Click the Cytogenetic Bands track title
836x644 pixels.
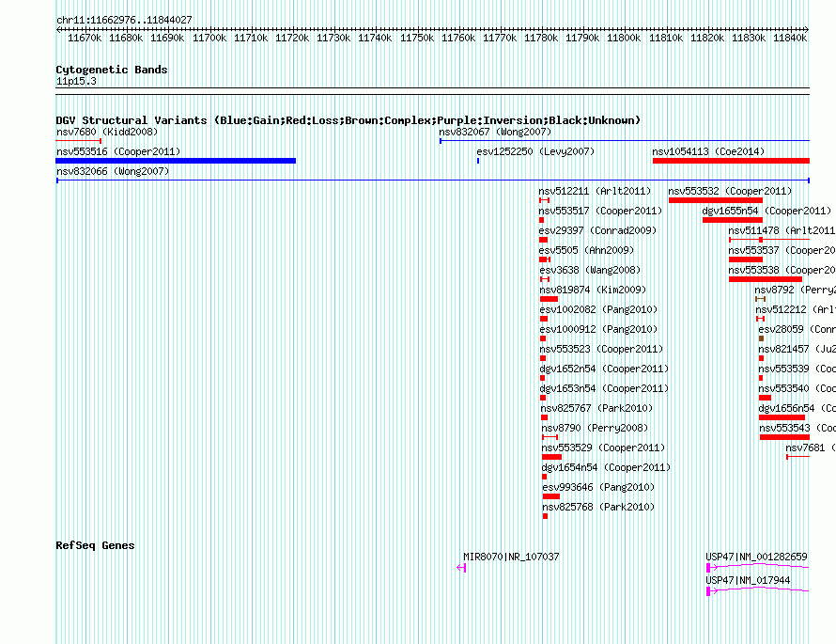(x=112, y=70)
